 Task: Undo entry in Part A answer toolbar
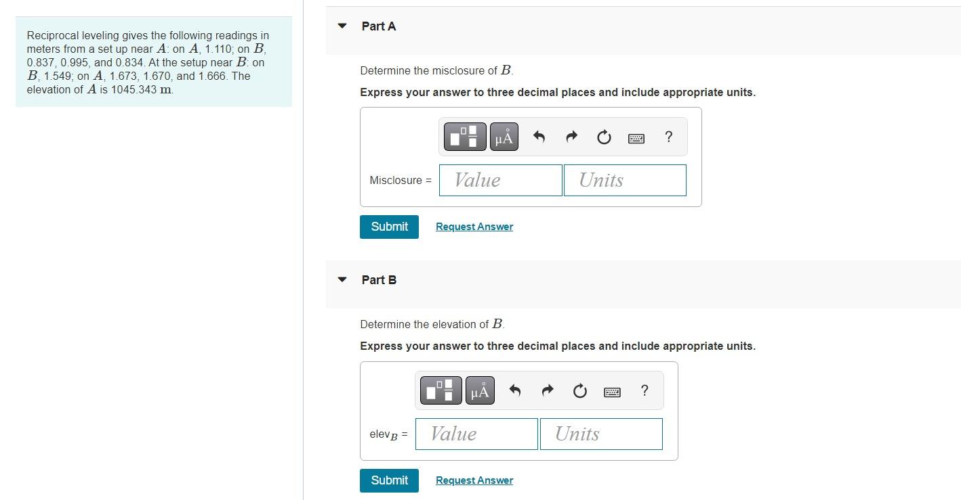[x=538, y=136]
